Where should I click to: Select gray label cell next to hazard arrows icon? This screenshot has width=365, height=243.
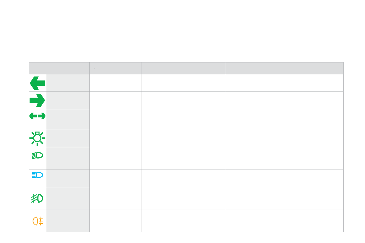pyautogui.click(x=68, y=119)
